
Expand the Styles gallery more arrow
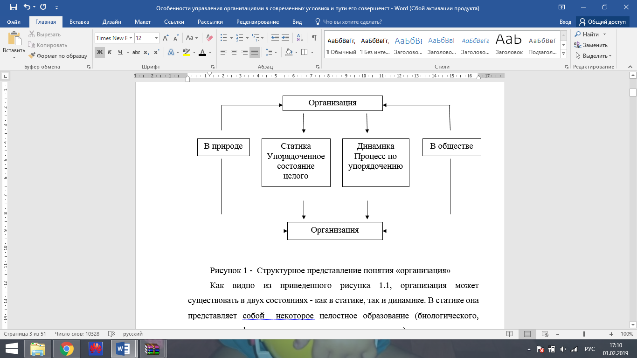coord(563,54)
